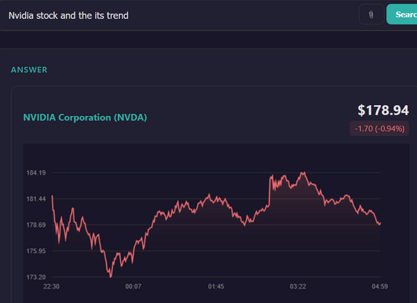Image resolution: width=417 pixels, height=303 pixels.
Task: Click the red -1.70 (-0.94%) change badge
Action: (379, 128)
